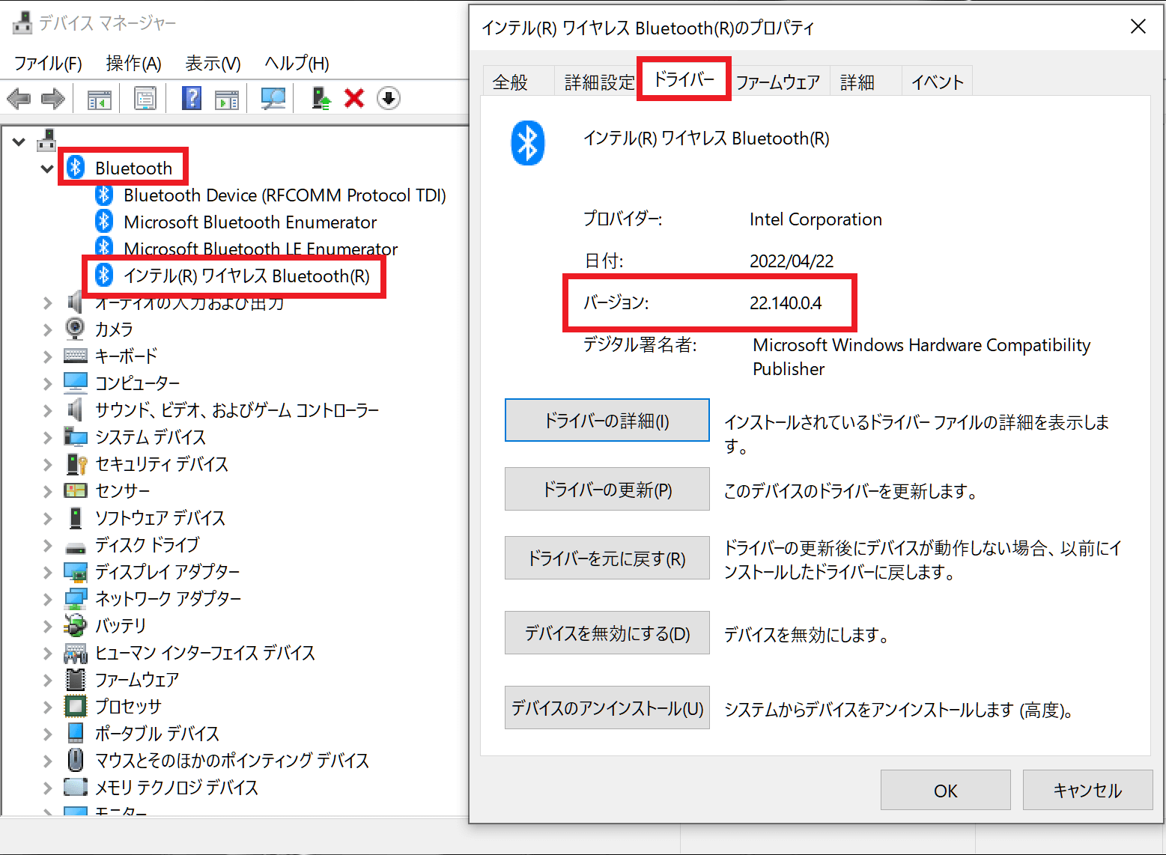Click the mouse pointing device icon
Viewport: 1166px width, 855px height.
click(x=76, y=760)
